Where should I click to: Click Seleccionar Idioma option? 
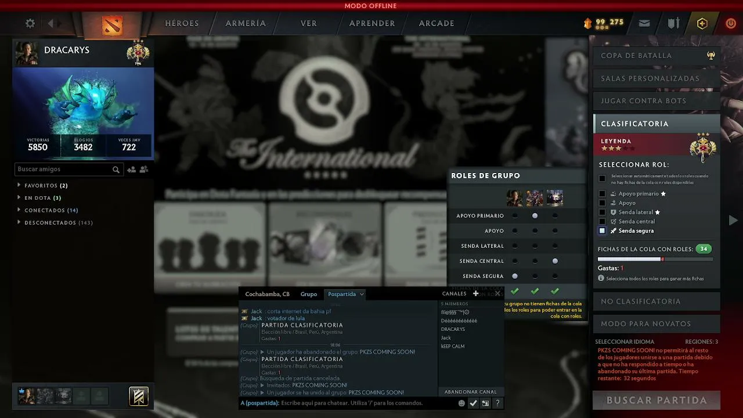click(x=625, y=342)
